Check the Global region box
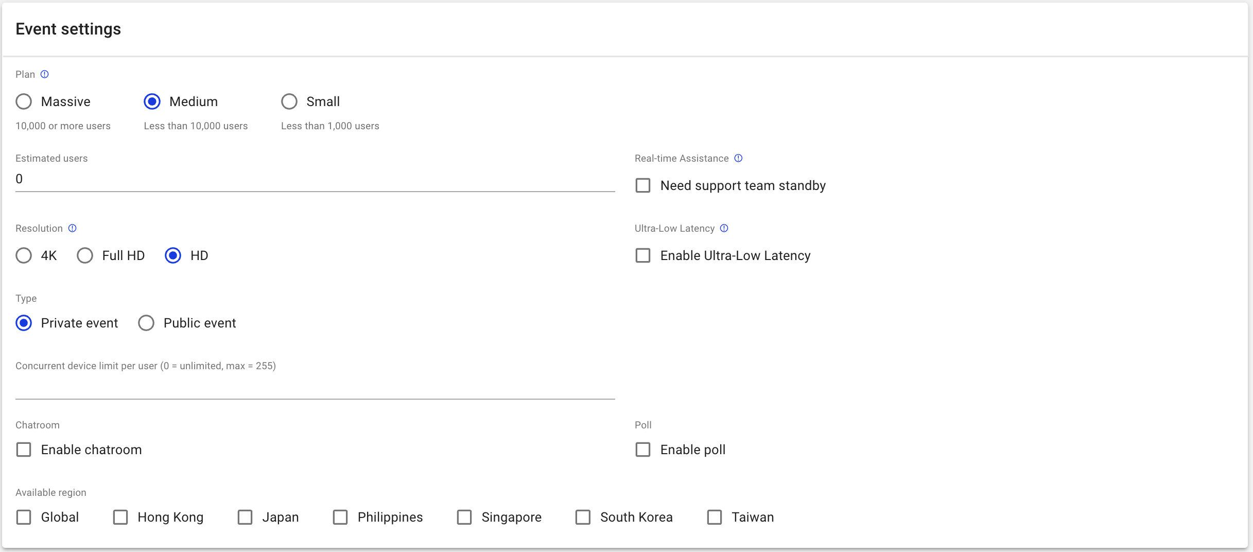 pos(24,517)
